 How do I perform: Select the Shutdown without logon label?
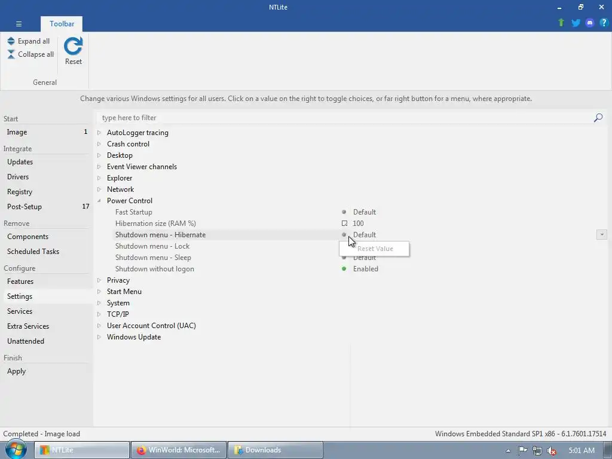(155, 268)
